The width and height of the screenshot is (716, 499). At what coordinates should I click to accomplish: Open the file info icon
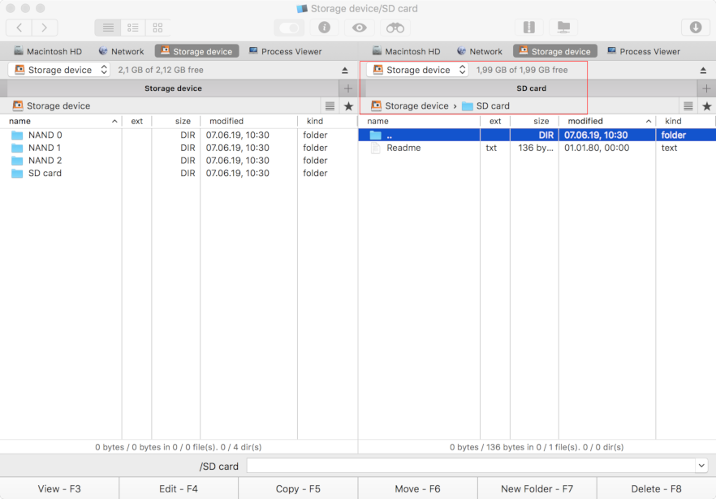(324, 28)
